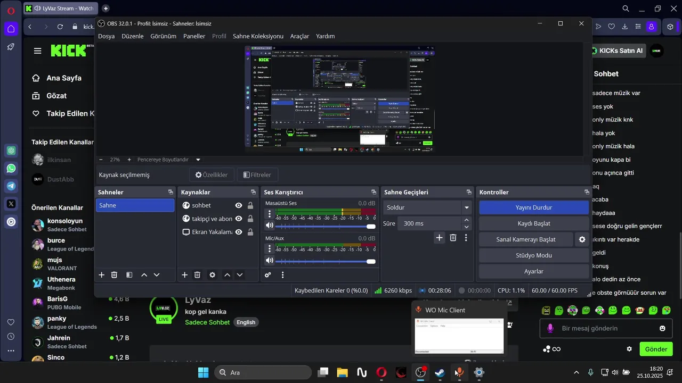Hide the takipçi ve abone source eye icon
Viewport: 682px width, 383px height.
[x=239, y=219]
